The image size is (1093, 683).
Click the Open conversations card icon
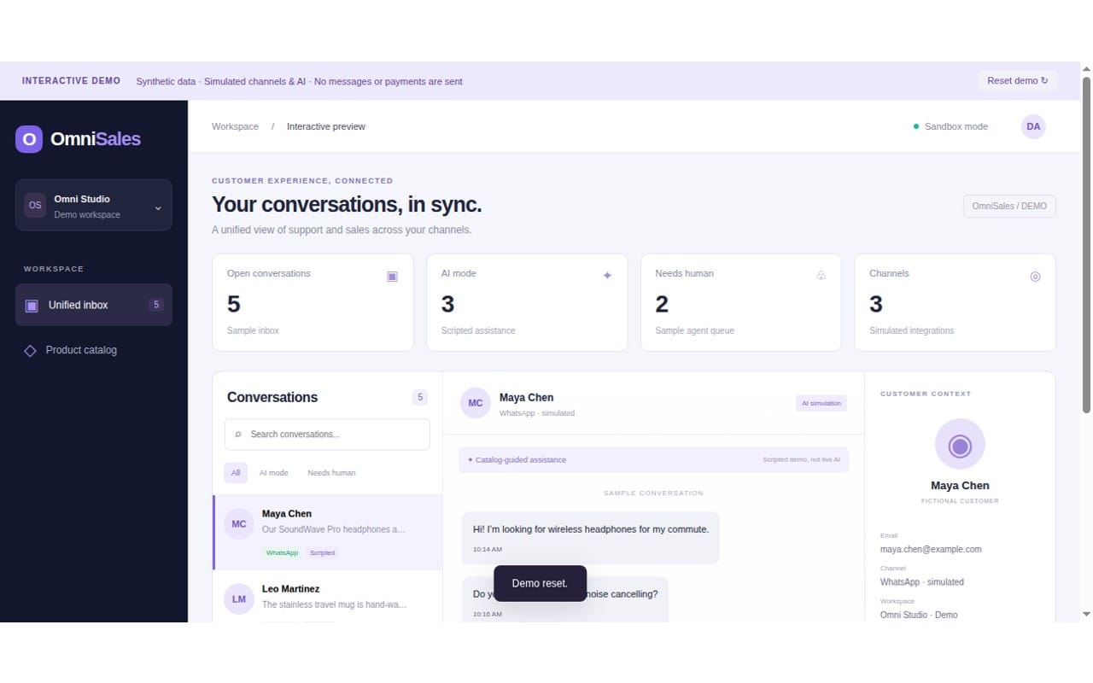(x=392, y=276)
